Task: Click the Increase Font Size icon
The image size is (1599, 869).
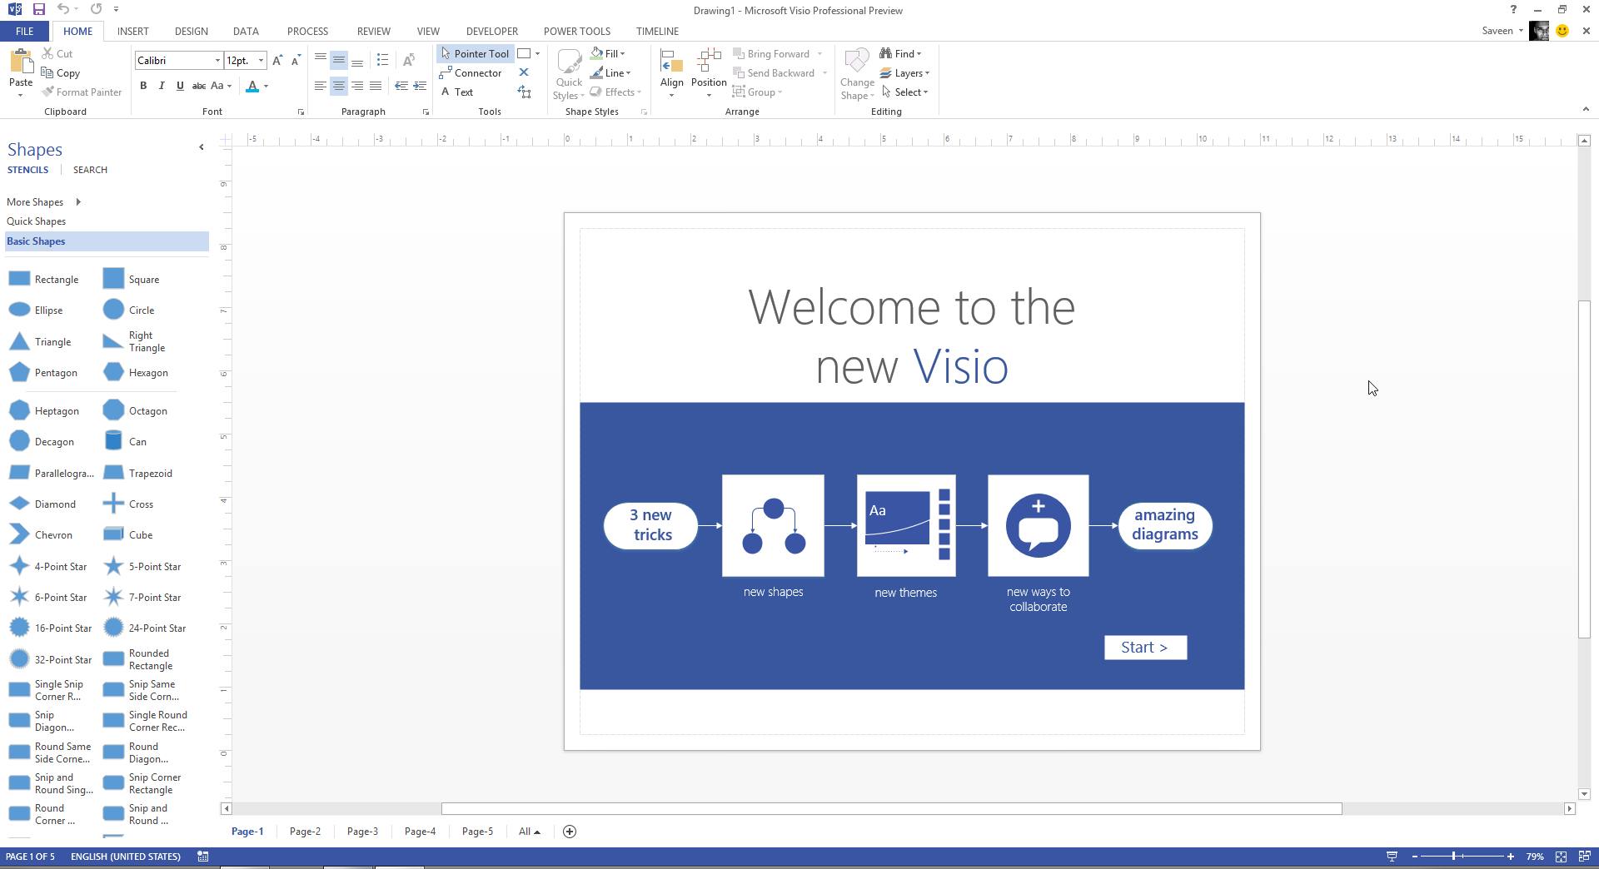Action: (277, 60)
